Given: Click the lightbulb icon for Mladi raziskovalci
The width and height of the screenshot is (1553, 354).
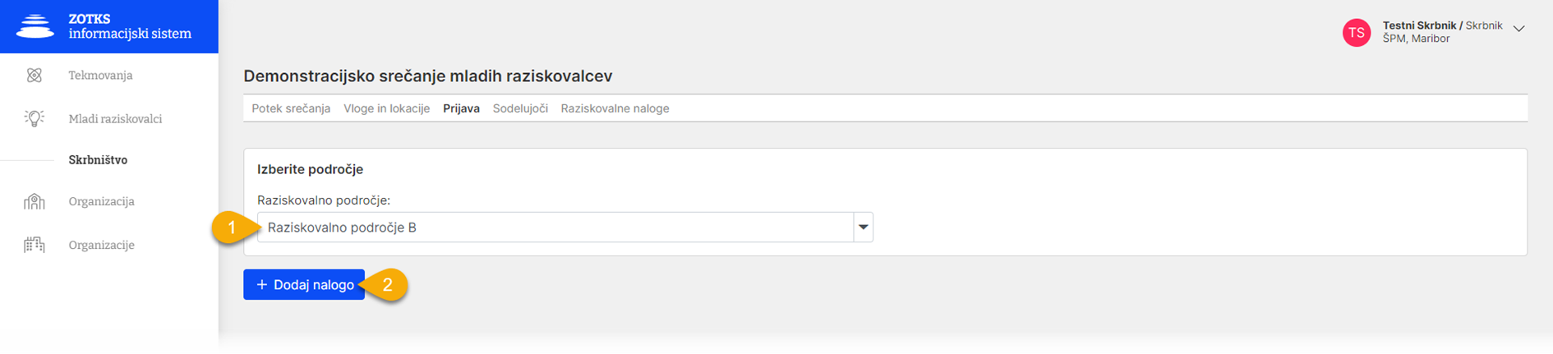Looking at the screenshot, I should tap(34, 118).
